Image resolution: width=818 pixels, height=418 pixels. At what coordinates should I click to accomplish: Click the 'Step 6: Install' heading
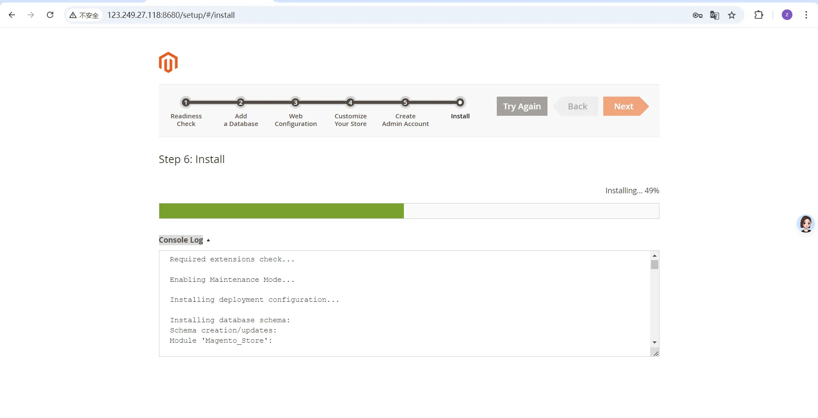[192, 159]
